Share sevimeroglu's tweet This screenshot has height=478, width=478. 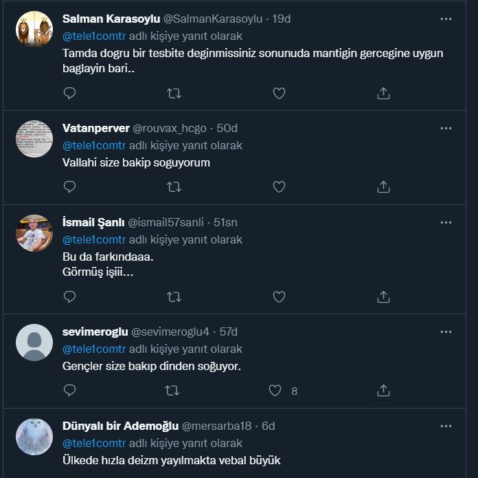(384, 391)
